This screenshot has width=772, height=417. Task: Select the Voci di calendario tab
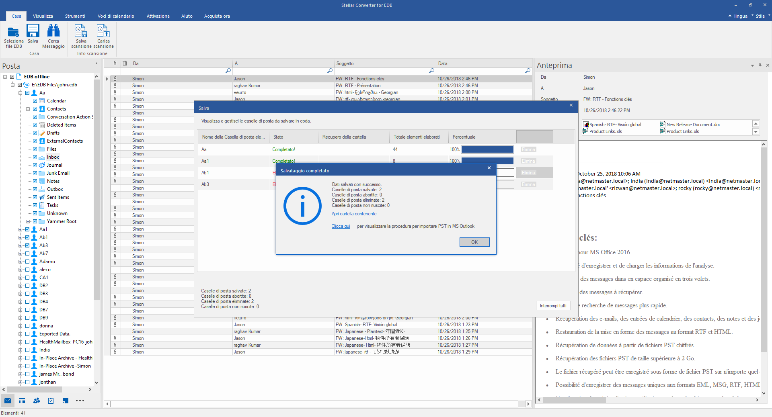116,16
